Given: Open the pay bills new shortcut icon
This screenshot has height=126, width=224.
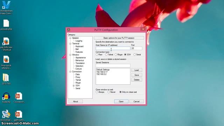Looking at the screenshot, I should pyautogui.click(x=6, y=44).
